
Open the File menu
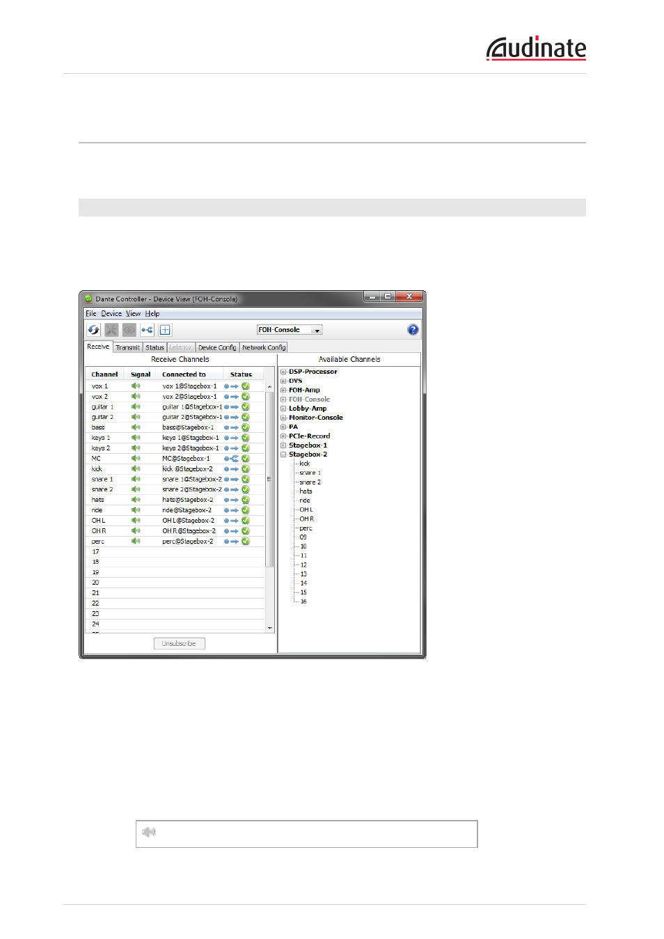pyautogui.click(x=91, y=314)
